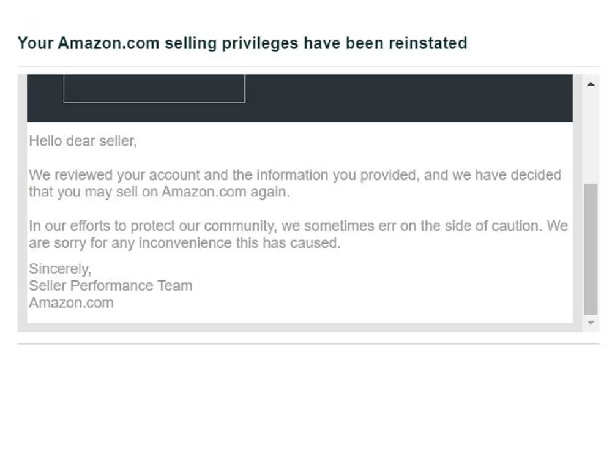This screenshot has width=612, height=459.
Task: Select the 'Hello dear seller,' greeting line
Action: tap(83, 141)
